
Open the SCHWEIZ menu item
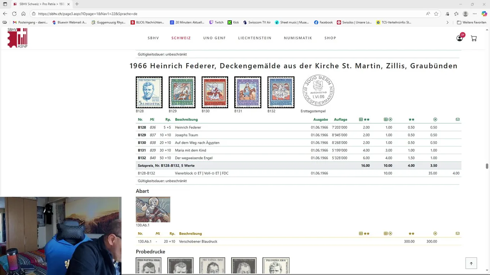click(x=181, y=38)
